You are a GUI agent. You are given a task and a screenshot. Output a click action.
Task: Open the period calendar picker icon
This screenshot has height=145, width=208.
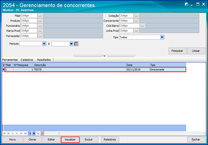click(76, 44)
